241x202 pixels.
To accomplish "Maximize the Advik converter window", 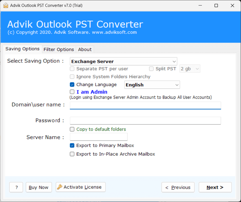I will point(216,6).
